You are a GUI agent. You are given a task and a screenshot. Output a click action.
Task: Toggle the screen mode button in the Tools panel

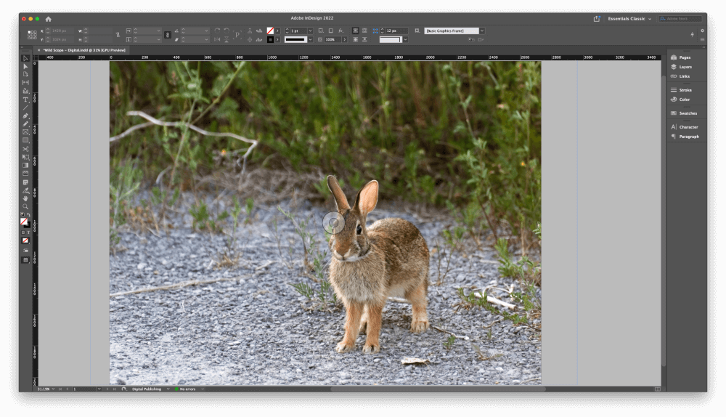pyautogui.click(x=25, y=260)
